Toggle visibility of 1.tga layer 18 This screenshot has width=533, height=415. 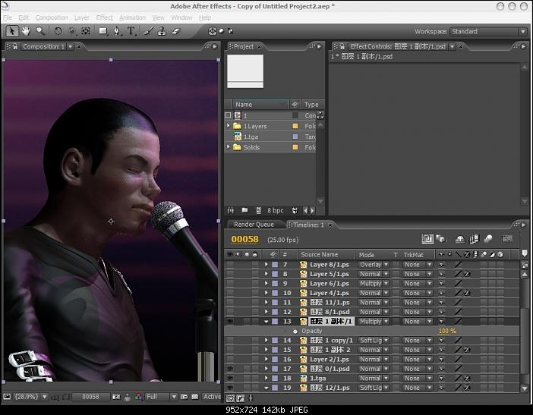click(230, 378)
